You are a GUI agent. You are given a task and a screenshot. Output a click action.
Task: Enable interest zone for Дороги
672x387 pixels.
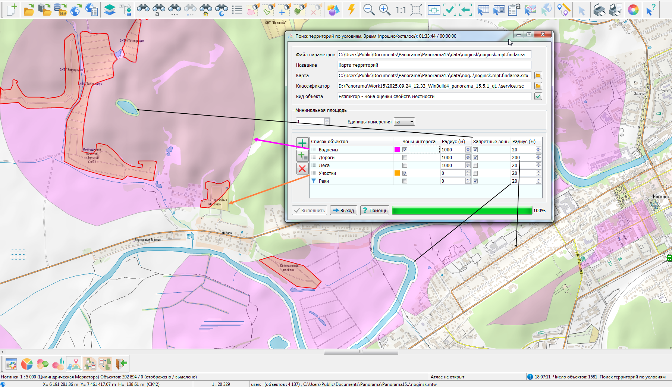click(x=405, y=158)
